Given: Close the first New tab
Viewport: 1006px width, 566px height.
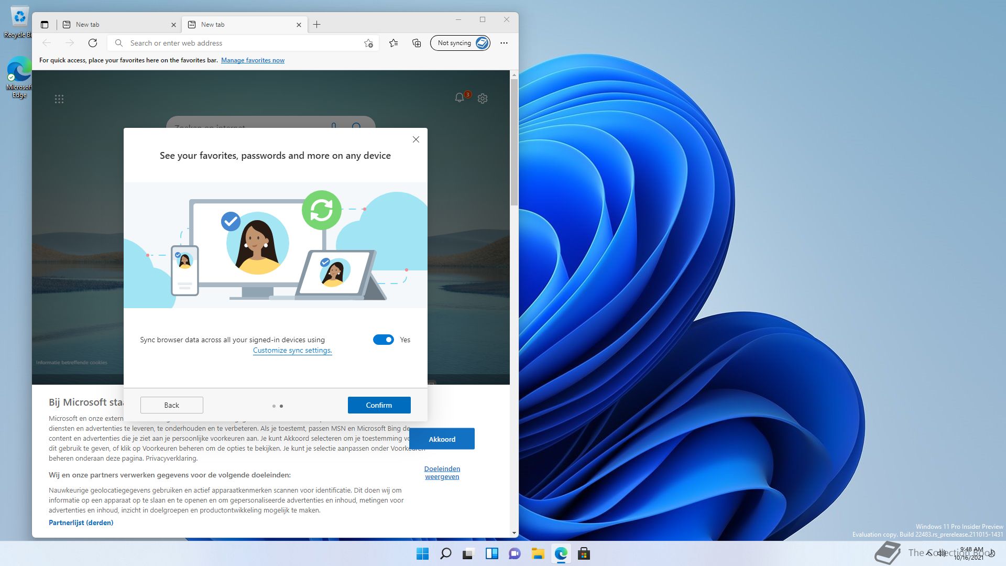Looking at the screenshot, I should point(173,25).
